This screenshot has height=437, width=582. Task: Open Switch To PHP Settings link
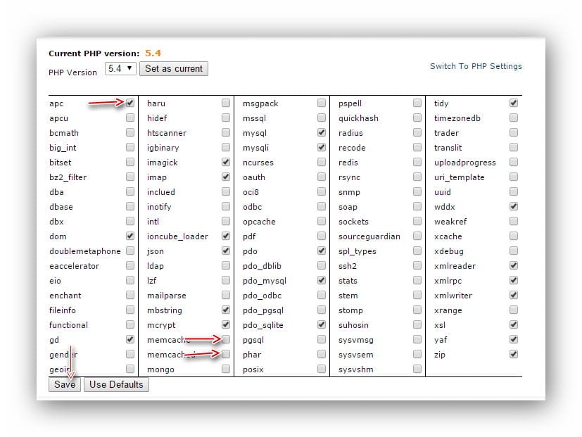tap(476, 66)
